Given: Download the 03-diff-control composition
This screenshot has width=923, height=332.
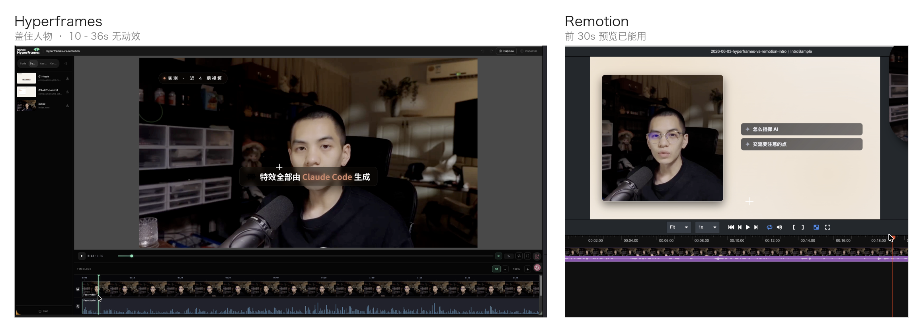Looking at the screenshot, I should click(x=67, y=92).
